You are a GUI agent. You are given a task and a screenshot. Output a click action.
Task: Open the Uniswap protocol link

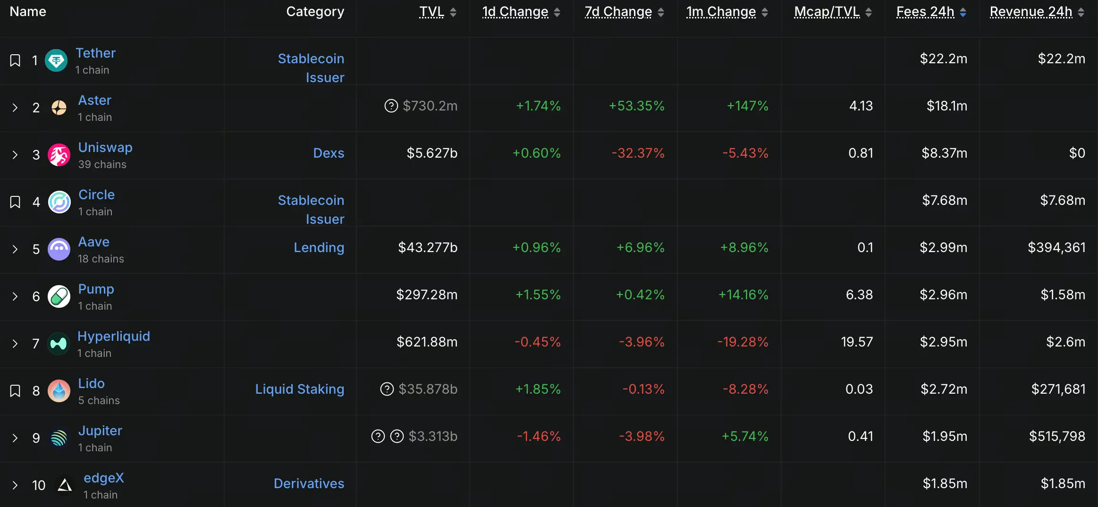coord(105,147)
